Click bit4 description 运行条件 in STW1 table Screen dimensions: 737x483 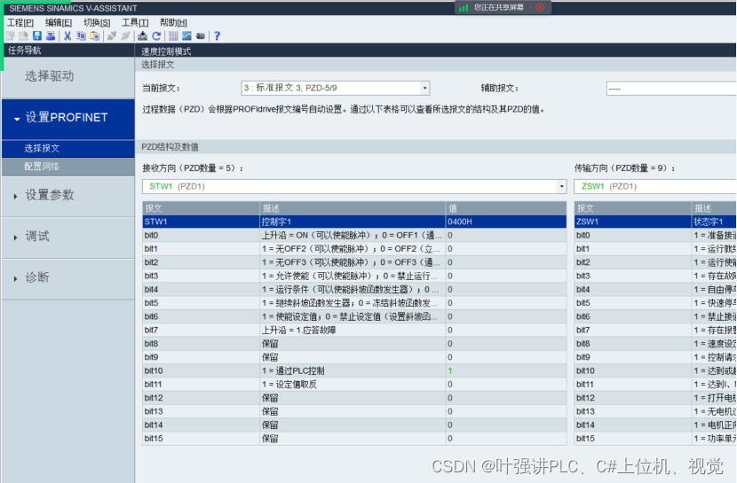pos(353,290)
